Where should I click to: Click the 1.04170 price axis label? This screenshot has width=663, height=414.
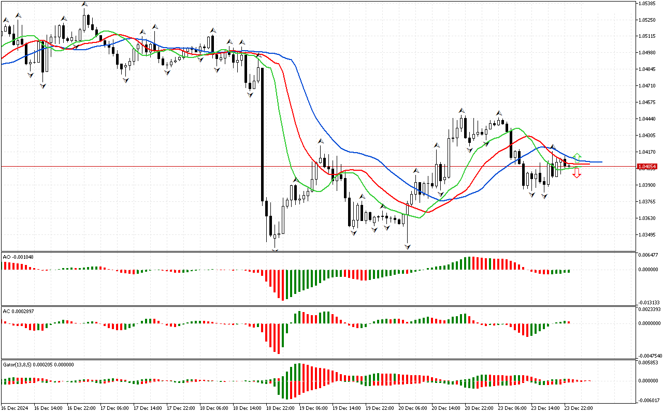(x=648, y=152)
